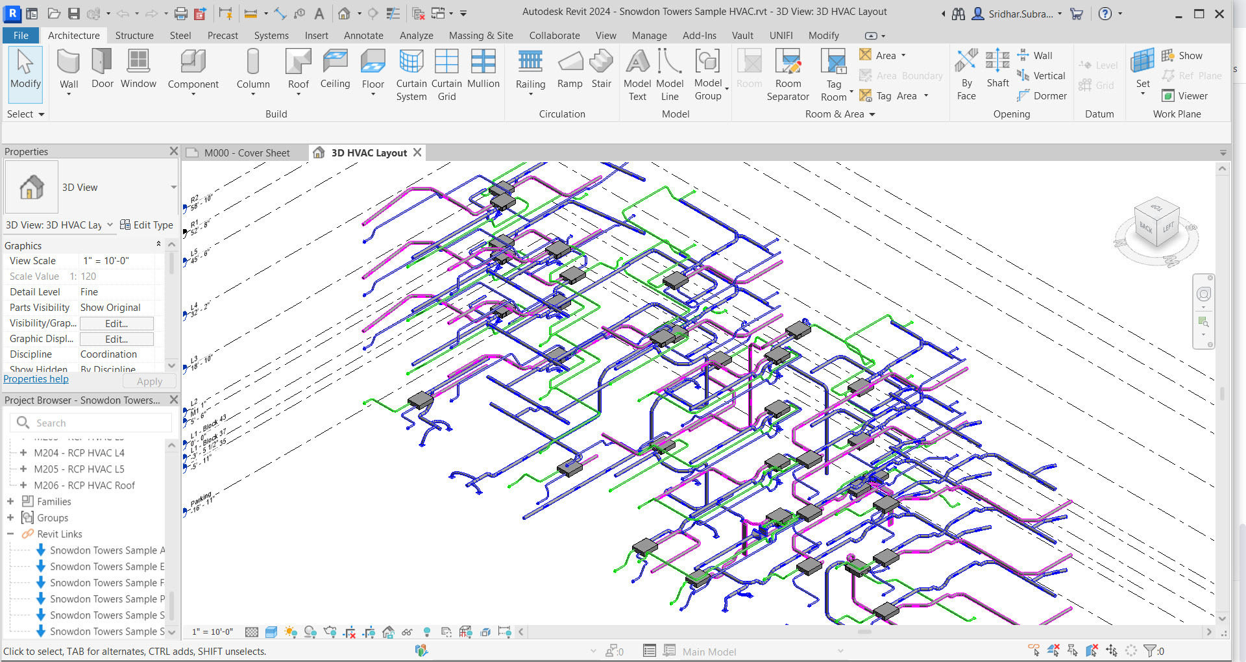The height and width of the screenshot is (662, 1246).
Task: Activate the Roof tool
Action: (x=298, y=71)
